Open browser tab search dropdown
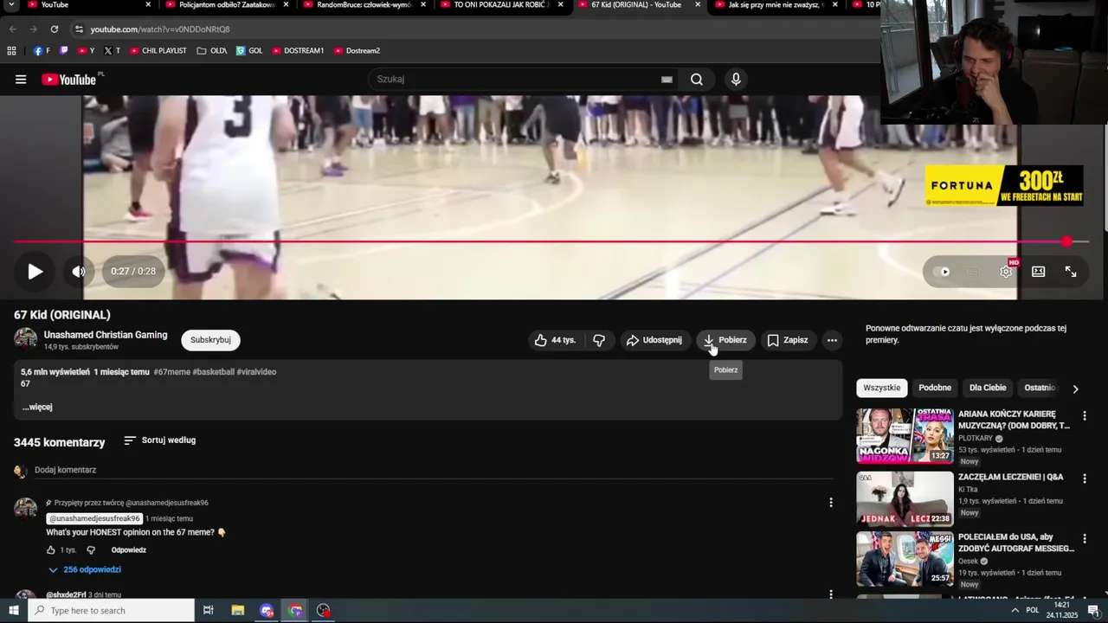Image resolution: width=1108 pixels, height=623 pixels. point(11,4)
